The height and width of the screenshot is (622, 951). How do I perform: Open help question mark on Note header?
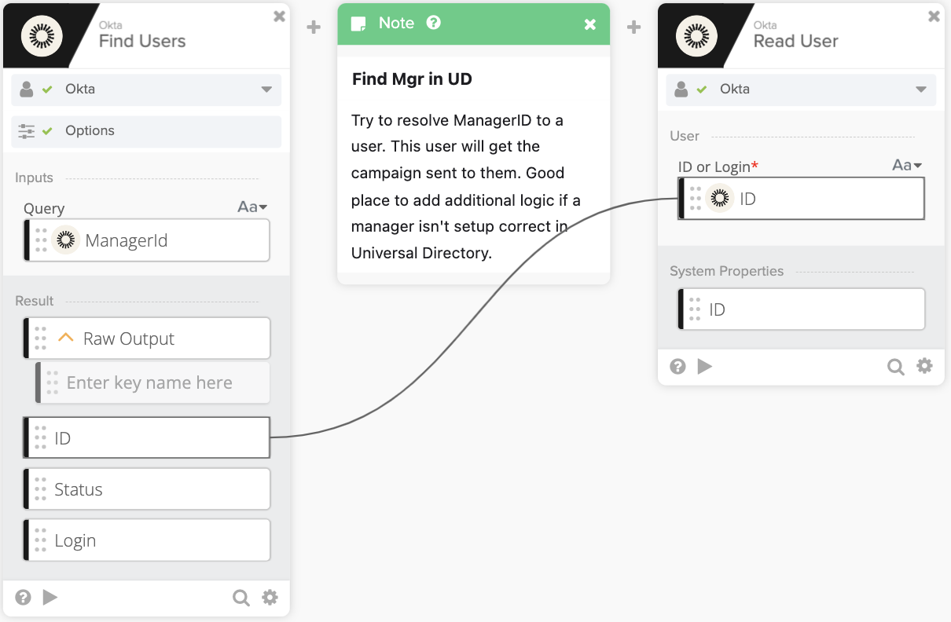tap(433, 23)
